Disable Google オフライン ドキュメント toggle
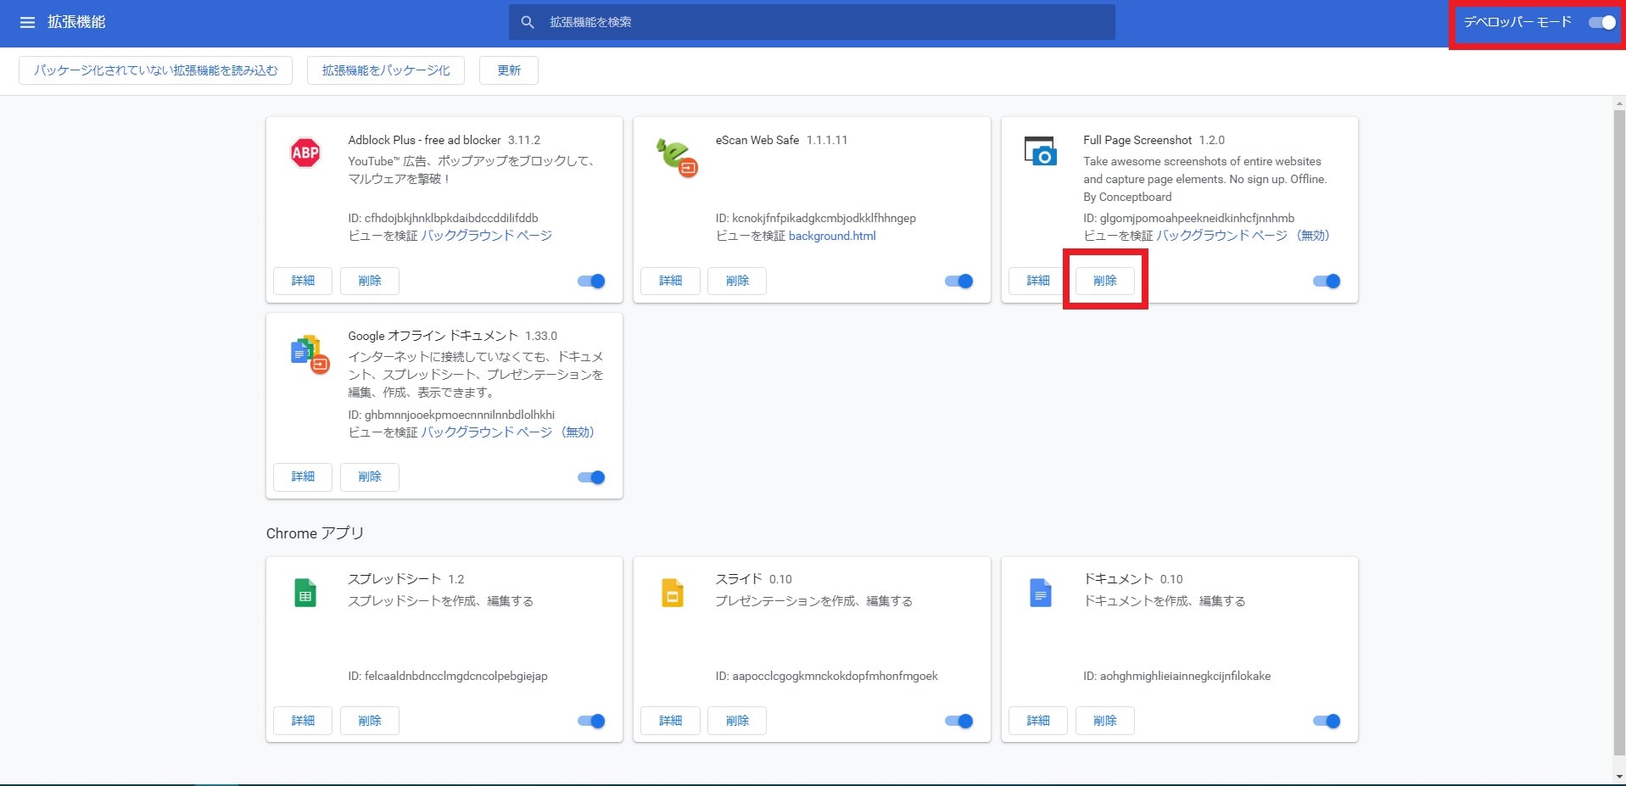The image size is (1626, 786). (x=591, y=477)
